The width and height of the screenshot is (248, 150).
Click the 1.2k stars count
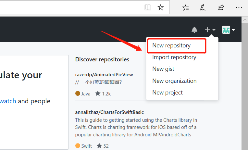tap(103, 94)
